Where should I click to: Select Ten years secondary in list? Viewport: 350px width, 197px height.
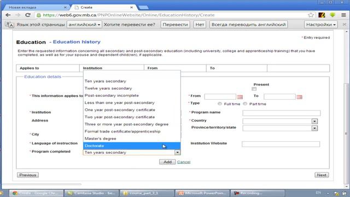[132, 82]
